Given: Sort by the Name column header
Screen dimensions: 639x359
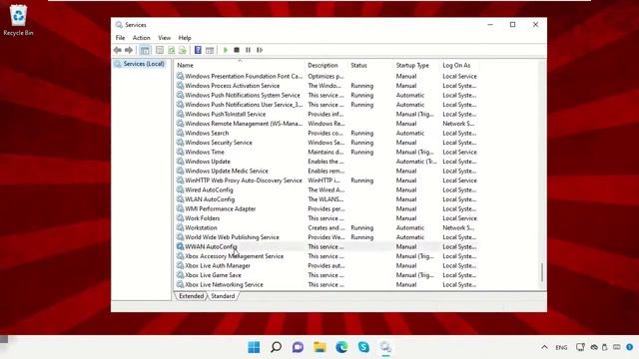Looking at the screenshot, I should [x=240, y=65].
